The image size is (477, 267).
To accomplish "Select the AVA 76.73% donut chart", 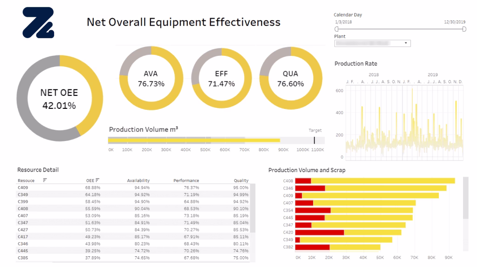I will 151,78.
